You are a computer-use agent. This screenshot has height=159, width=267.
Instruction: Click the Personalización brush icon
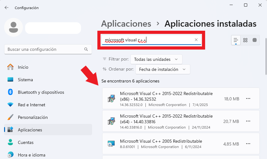coord(10,117)
